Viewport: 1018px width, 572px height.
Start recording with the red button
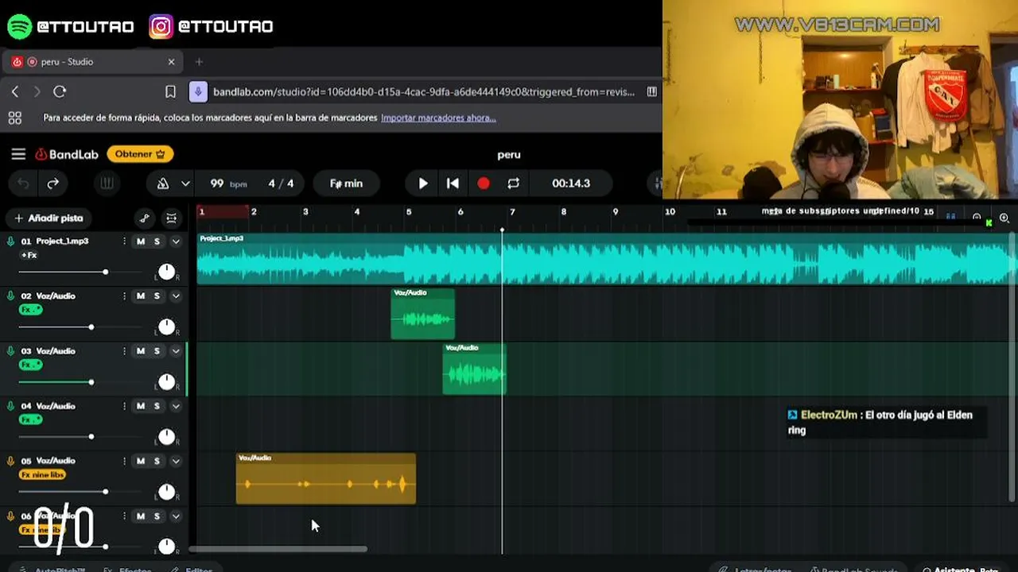coord(484,184)
